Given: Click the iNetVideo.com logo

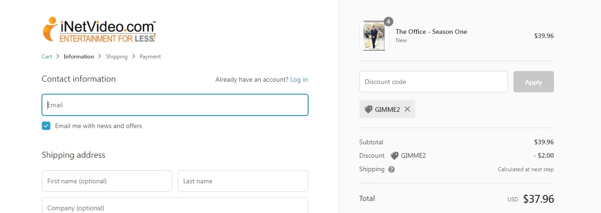Looking at the screenshot, I should click(x=99, y=30).
